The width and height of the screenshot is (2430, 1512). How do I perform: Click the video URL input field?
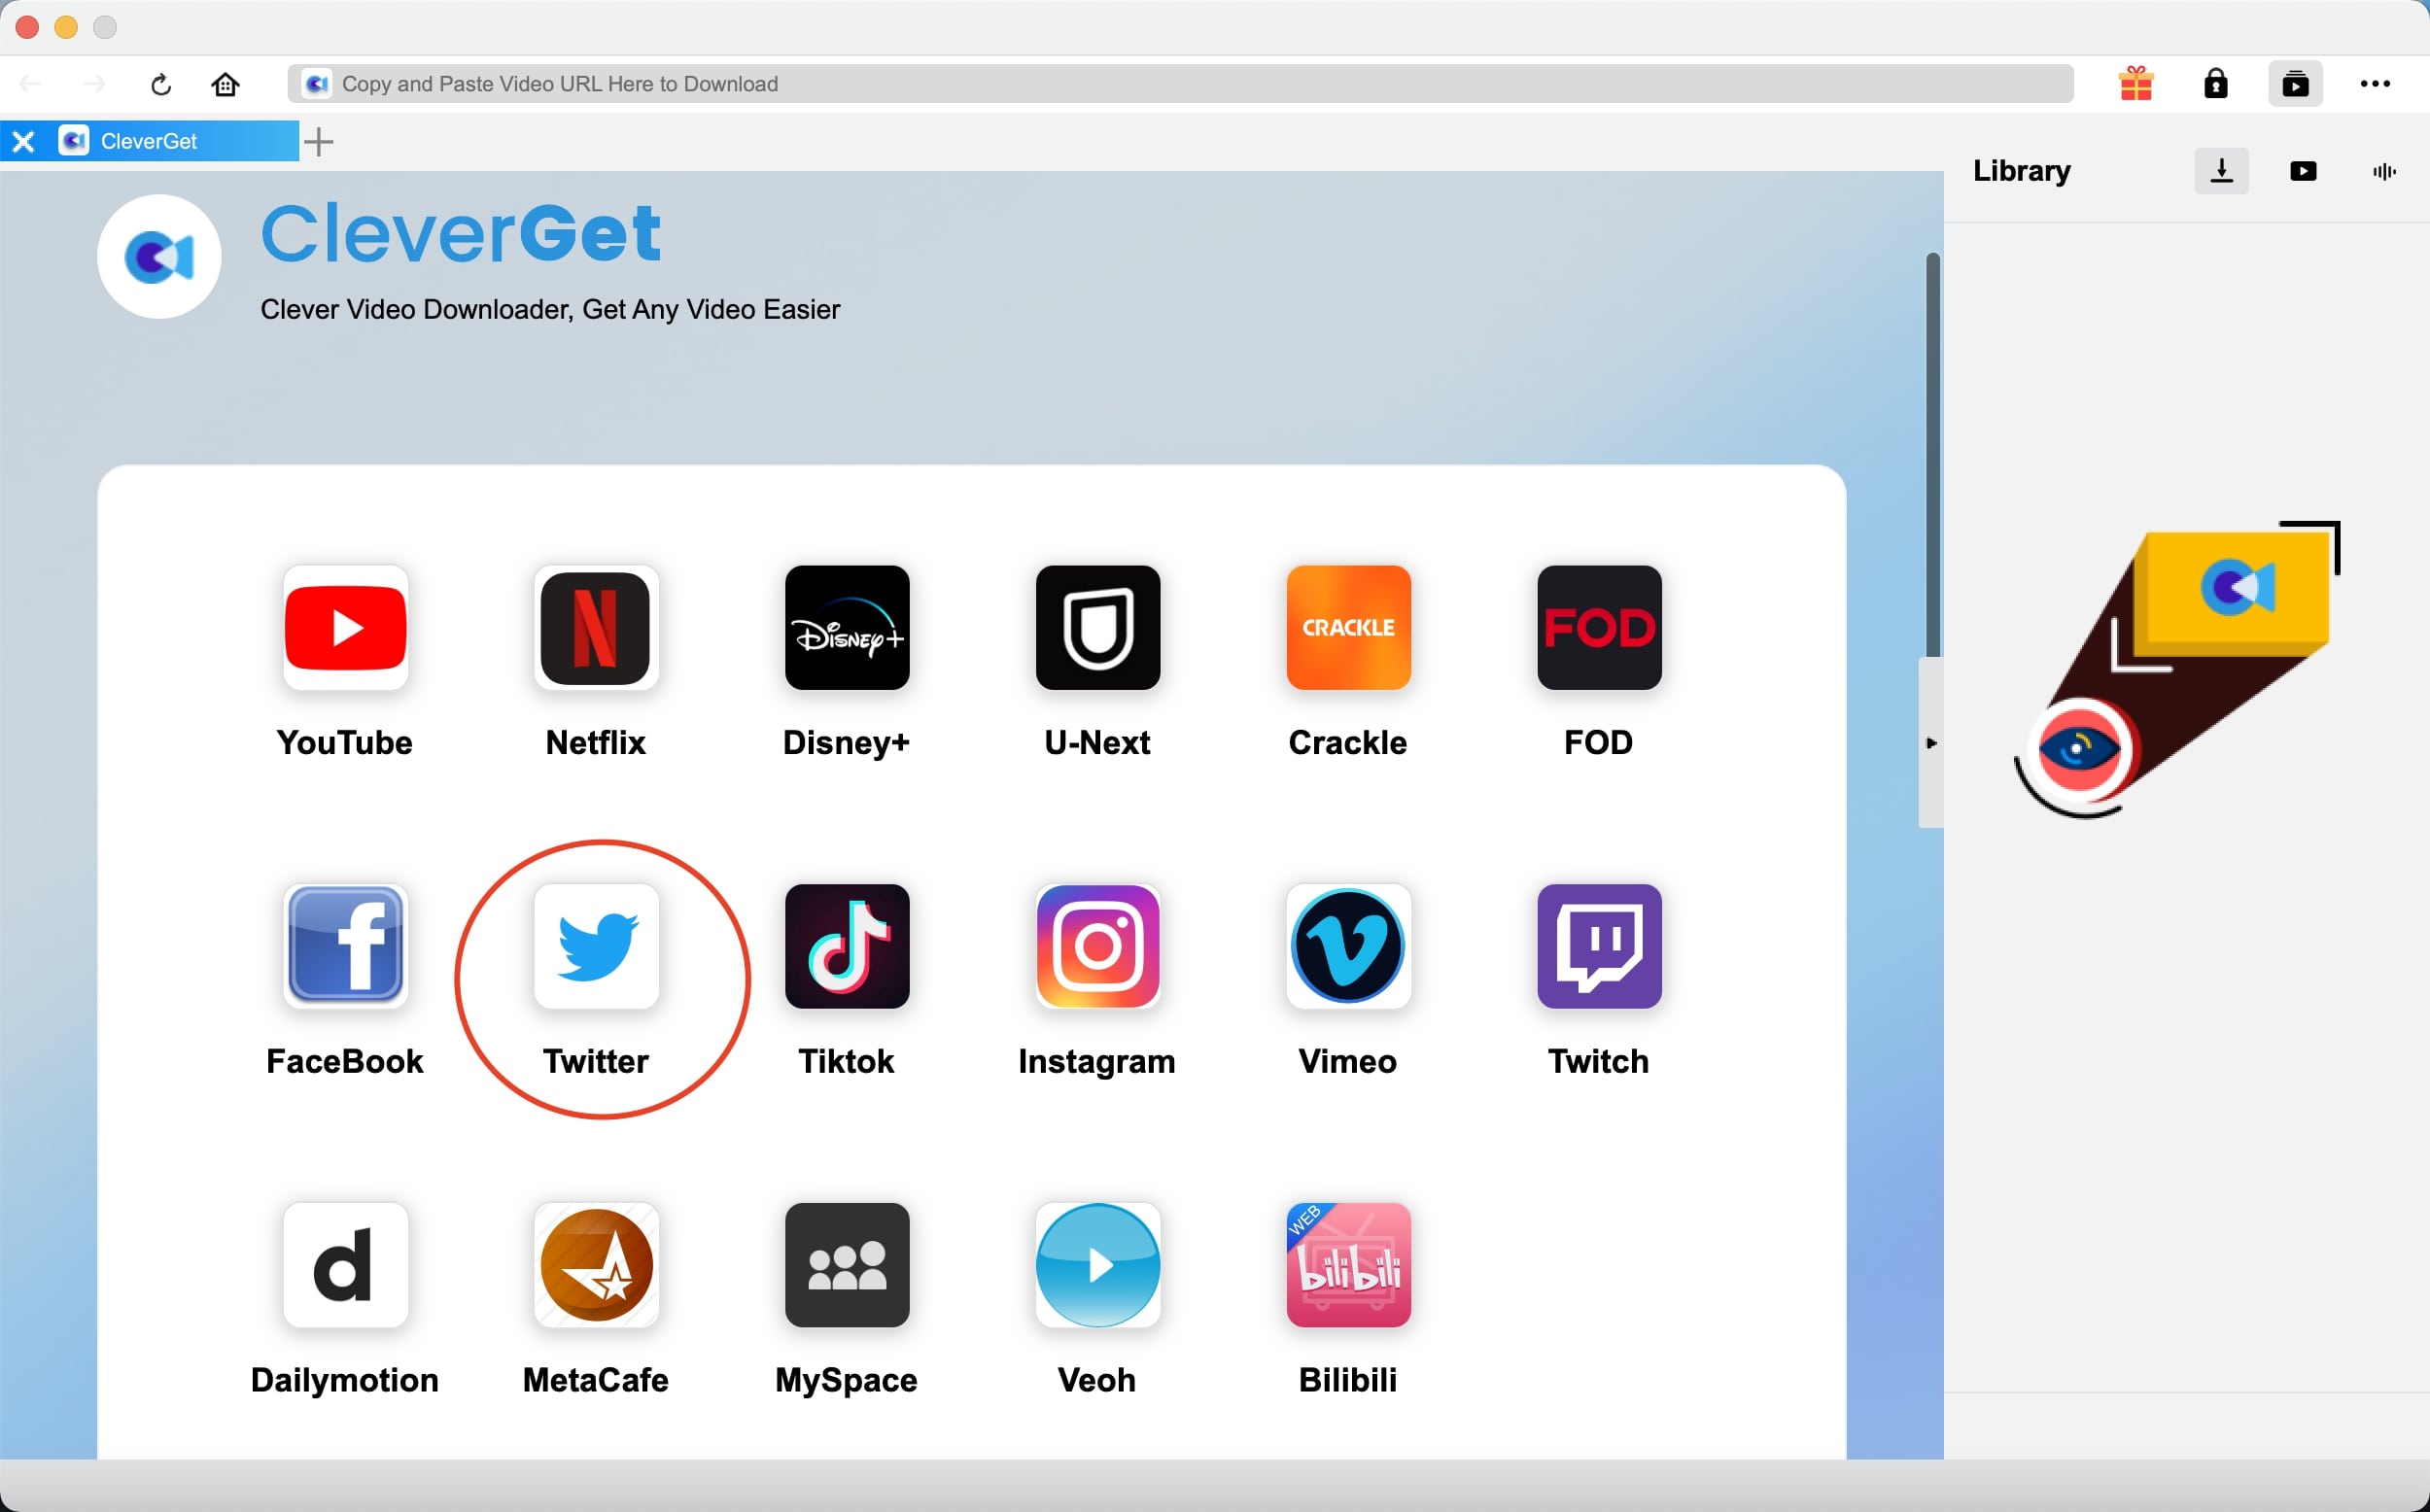click(1180, 84)
